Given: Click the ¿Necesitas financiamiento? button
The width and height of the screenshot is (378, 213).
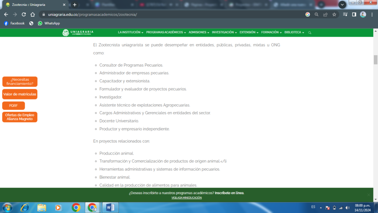Looking at the screenshot, I should (20, 81).
